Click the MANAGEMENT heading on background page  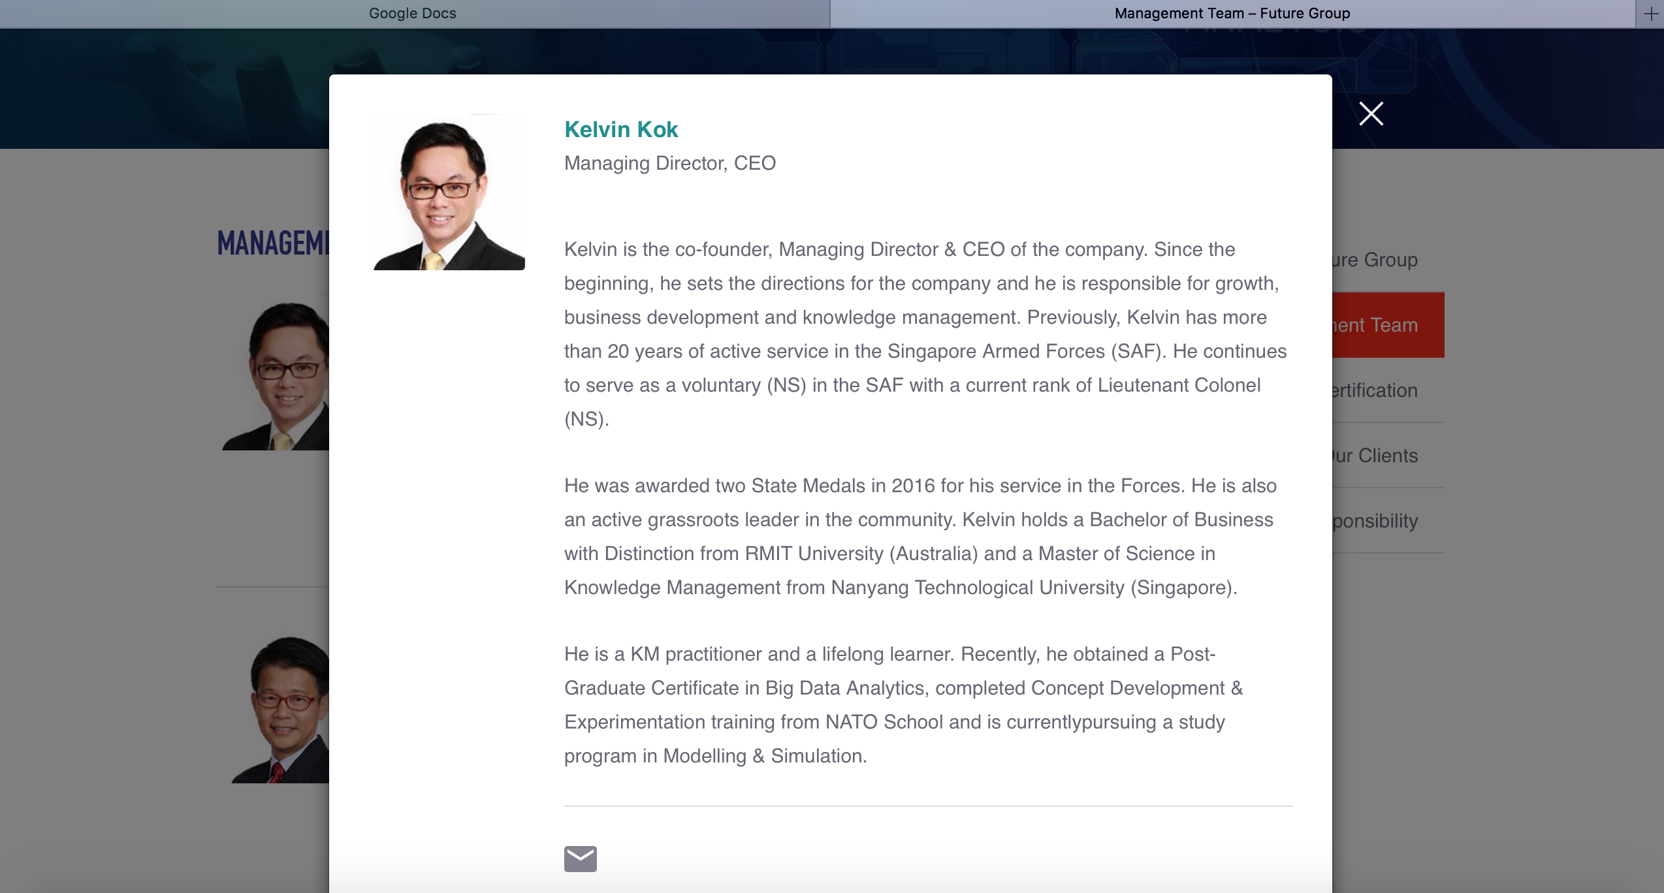pos(273,243)
